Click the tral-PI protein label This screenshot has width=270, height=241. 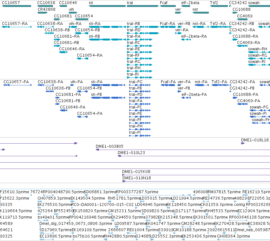coord(135,132)
